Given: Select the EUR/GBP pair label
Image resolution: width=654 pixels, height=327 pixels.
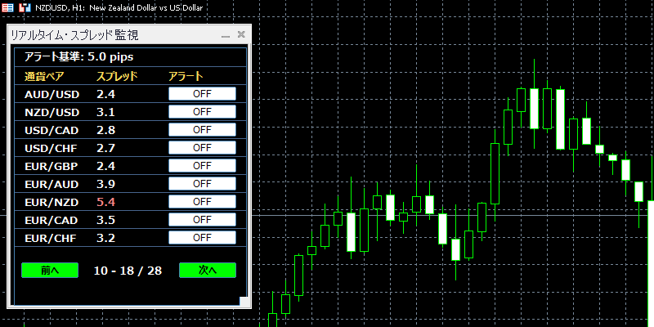Looking at the screenshot, I should pyautogui.click(x=52, y=166).
